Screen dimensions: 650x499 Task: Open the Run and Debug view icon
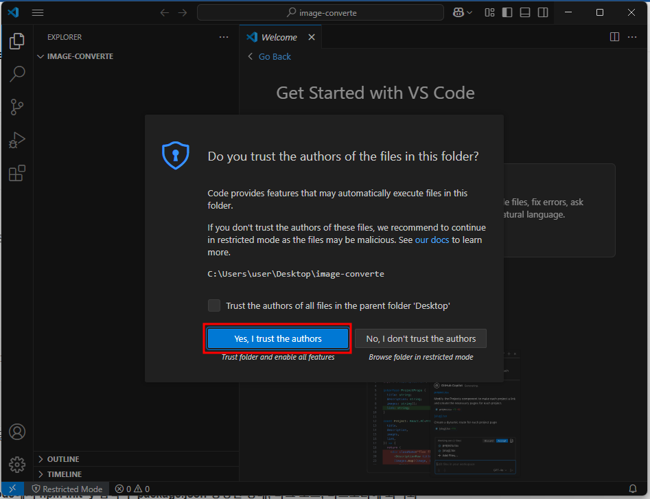click(x=17, y=140)
